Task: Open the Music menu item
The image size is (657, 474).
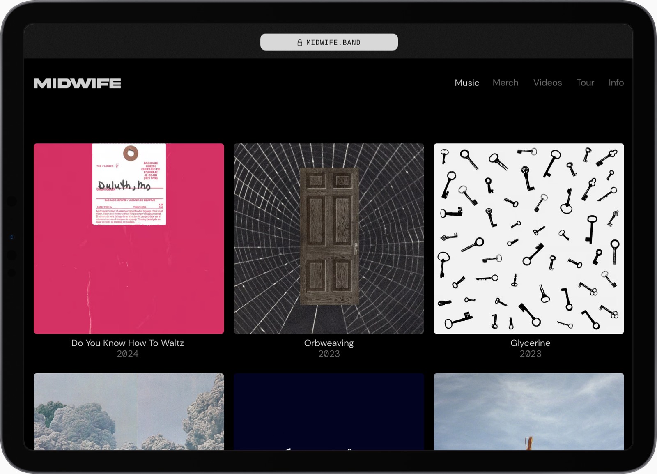Action: click(x=467, y=83)
